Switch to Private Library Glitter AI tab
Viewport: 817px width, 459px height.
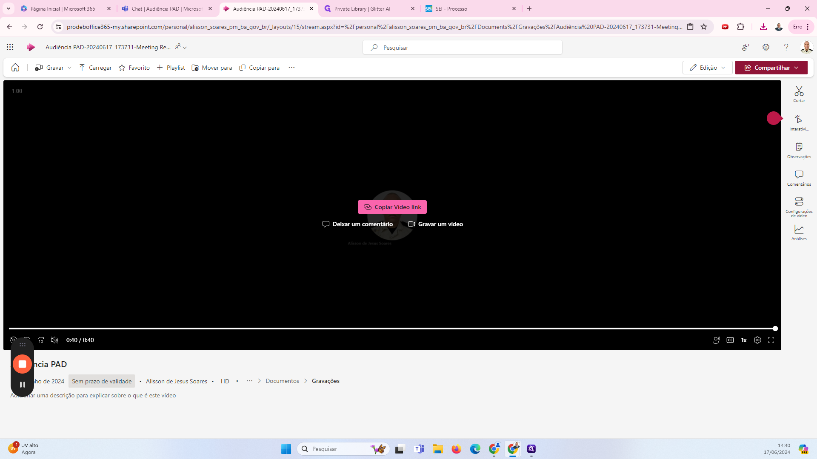click(363, 8)
